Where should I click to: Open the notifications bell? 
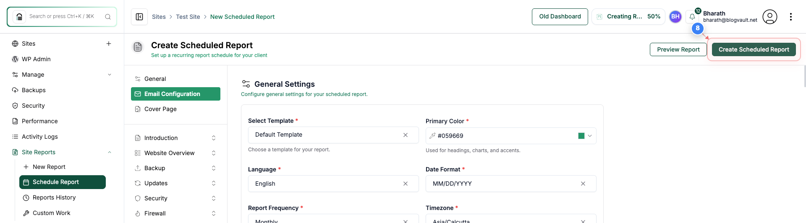(x=692, y=17)
